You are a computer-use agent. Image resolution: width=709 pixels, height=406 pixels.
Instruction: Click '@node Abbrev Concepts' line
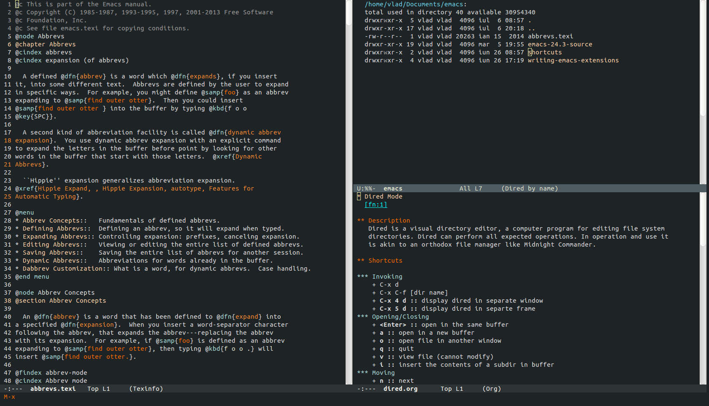(55, 293)
